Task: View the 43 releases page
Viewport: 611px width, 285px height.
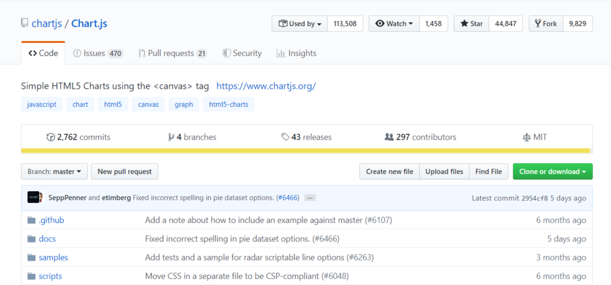Action: (306, 137)
